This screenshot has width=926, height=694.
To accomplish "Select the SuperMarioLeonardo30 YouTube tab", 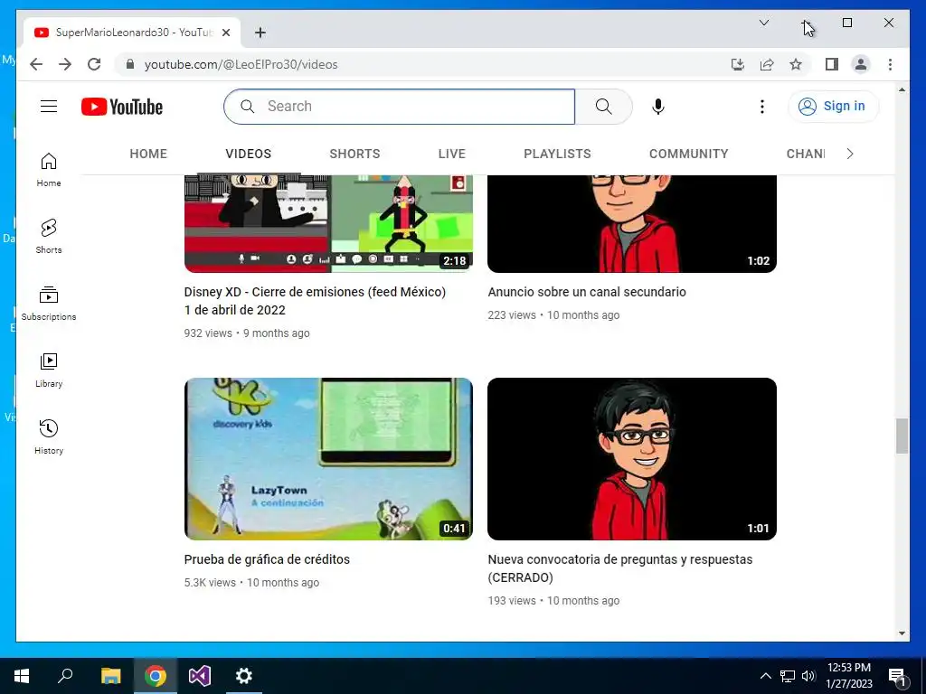I will coord(132,33).
